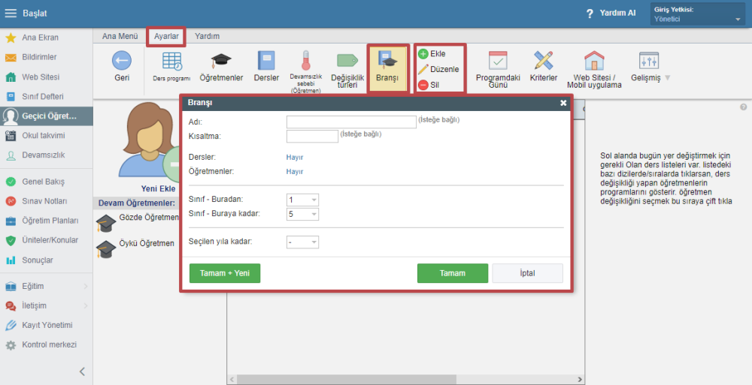Click the Yardım AI question mark icon

point(590,14)
